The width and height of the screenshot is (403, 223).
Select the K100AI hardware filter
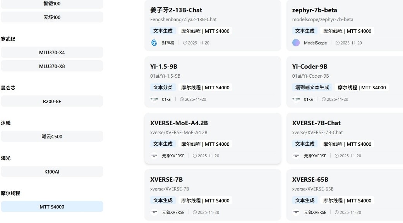(x=52, y=172)
